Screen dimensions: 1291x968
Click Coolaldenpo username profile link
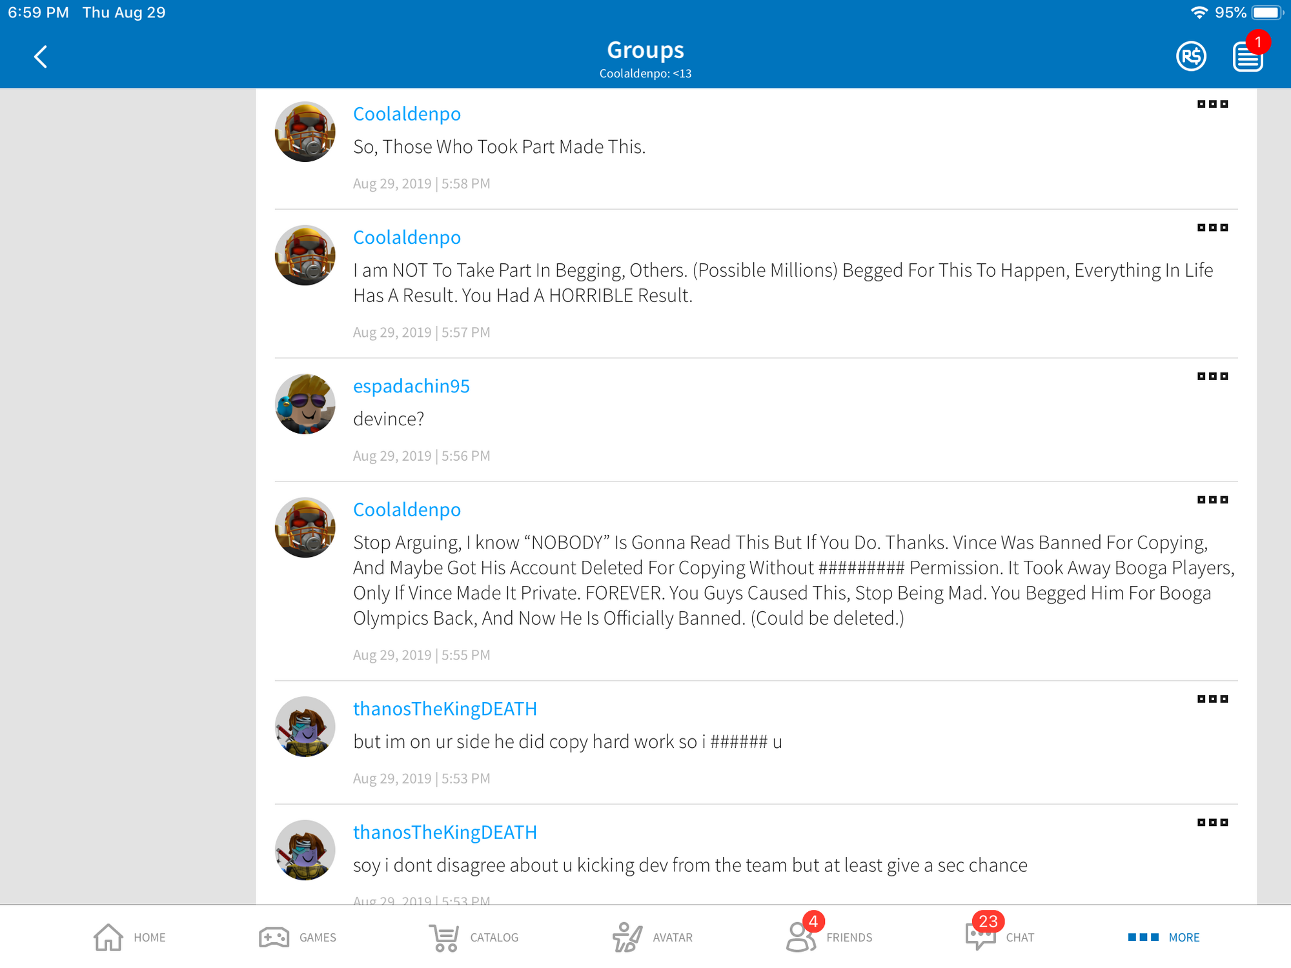coord(407,114)
